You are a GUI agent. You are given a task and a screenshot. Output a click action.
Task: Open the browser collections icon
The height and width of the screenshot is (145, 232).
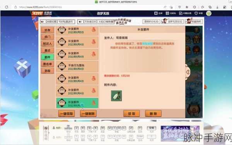210,7
